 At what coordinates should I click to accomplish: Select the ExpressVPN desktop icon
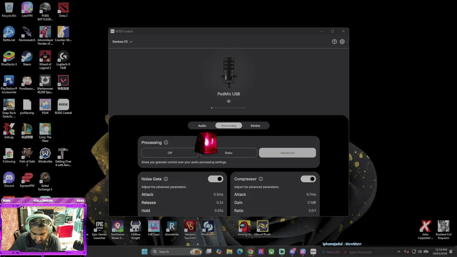click(27, 180)
